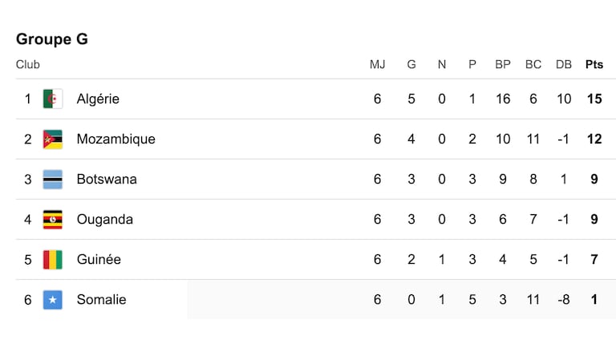Click the Club column header
Screen dimensions: 616x344
27,64
